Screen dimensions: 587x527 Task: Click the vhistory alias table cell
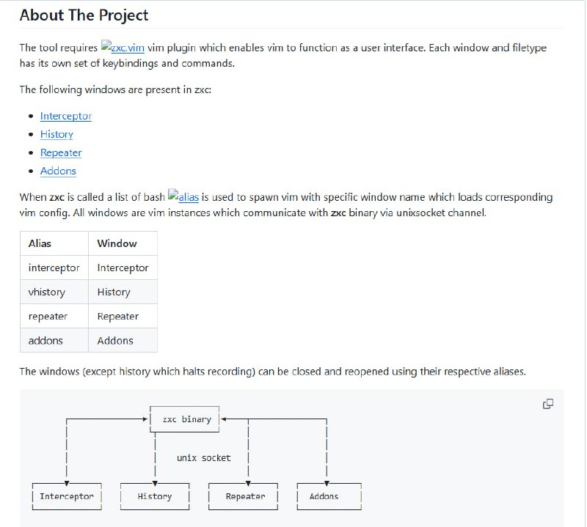pyautogui.click(x=46, y=292)
